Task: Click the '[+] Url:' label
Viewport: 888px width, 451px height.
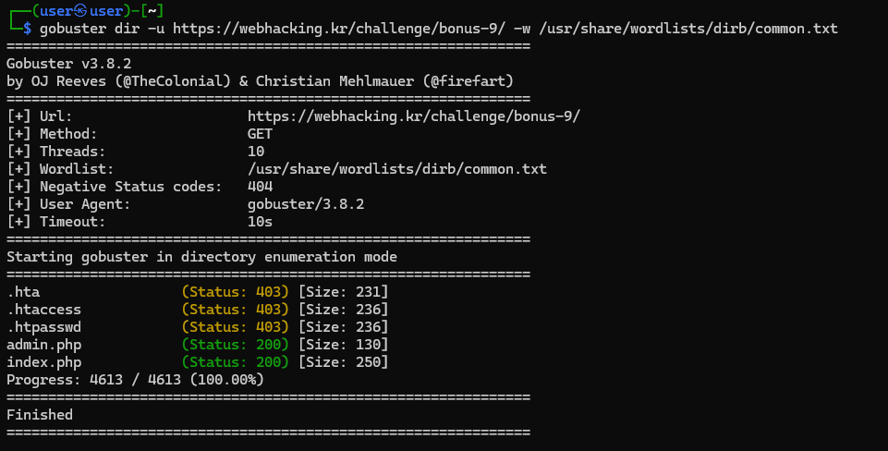Action: [x=40, y=116]
